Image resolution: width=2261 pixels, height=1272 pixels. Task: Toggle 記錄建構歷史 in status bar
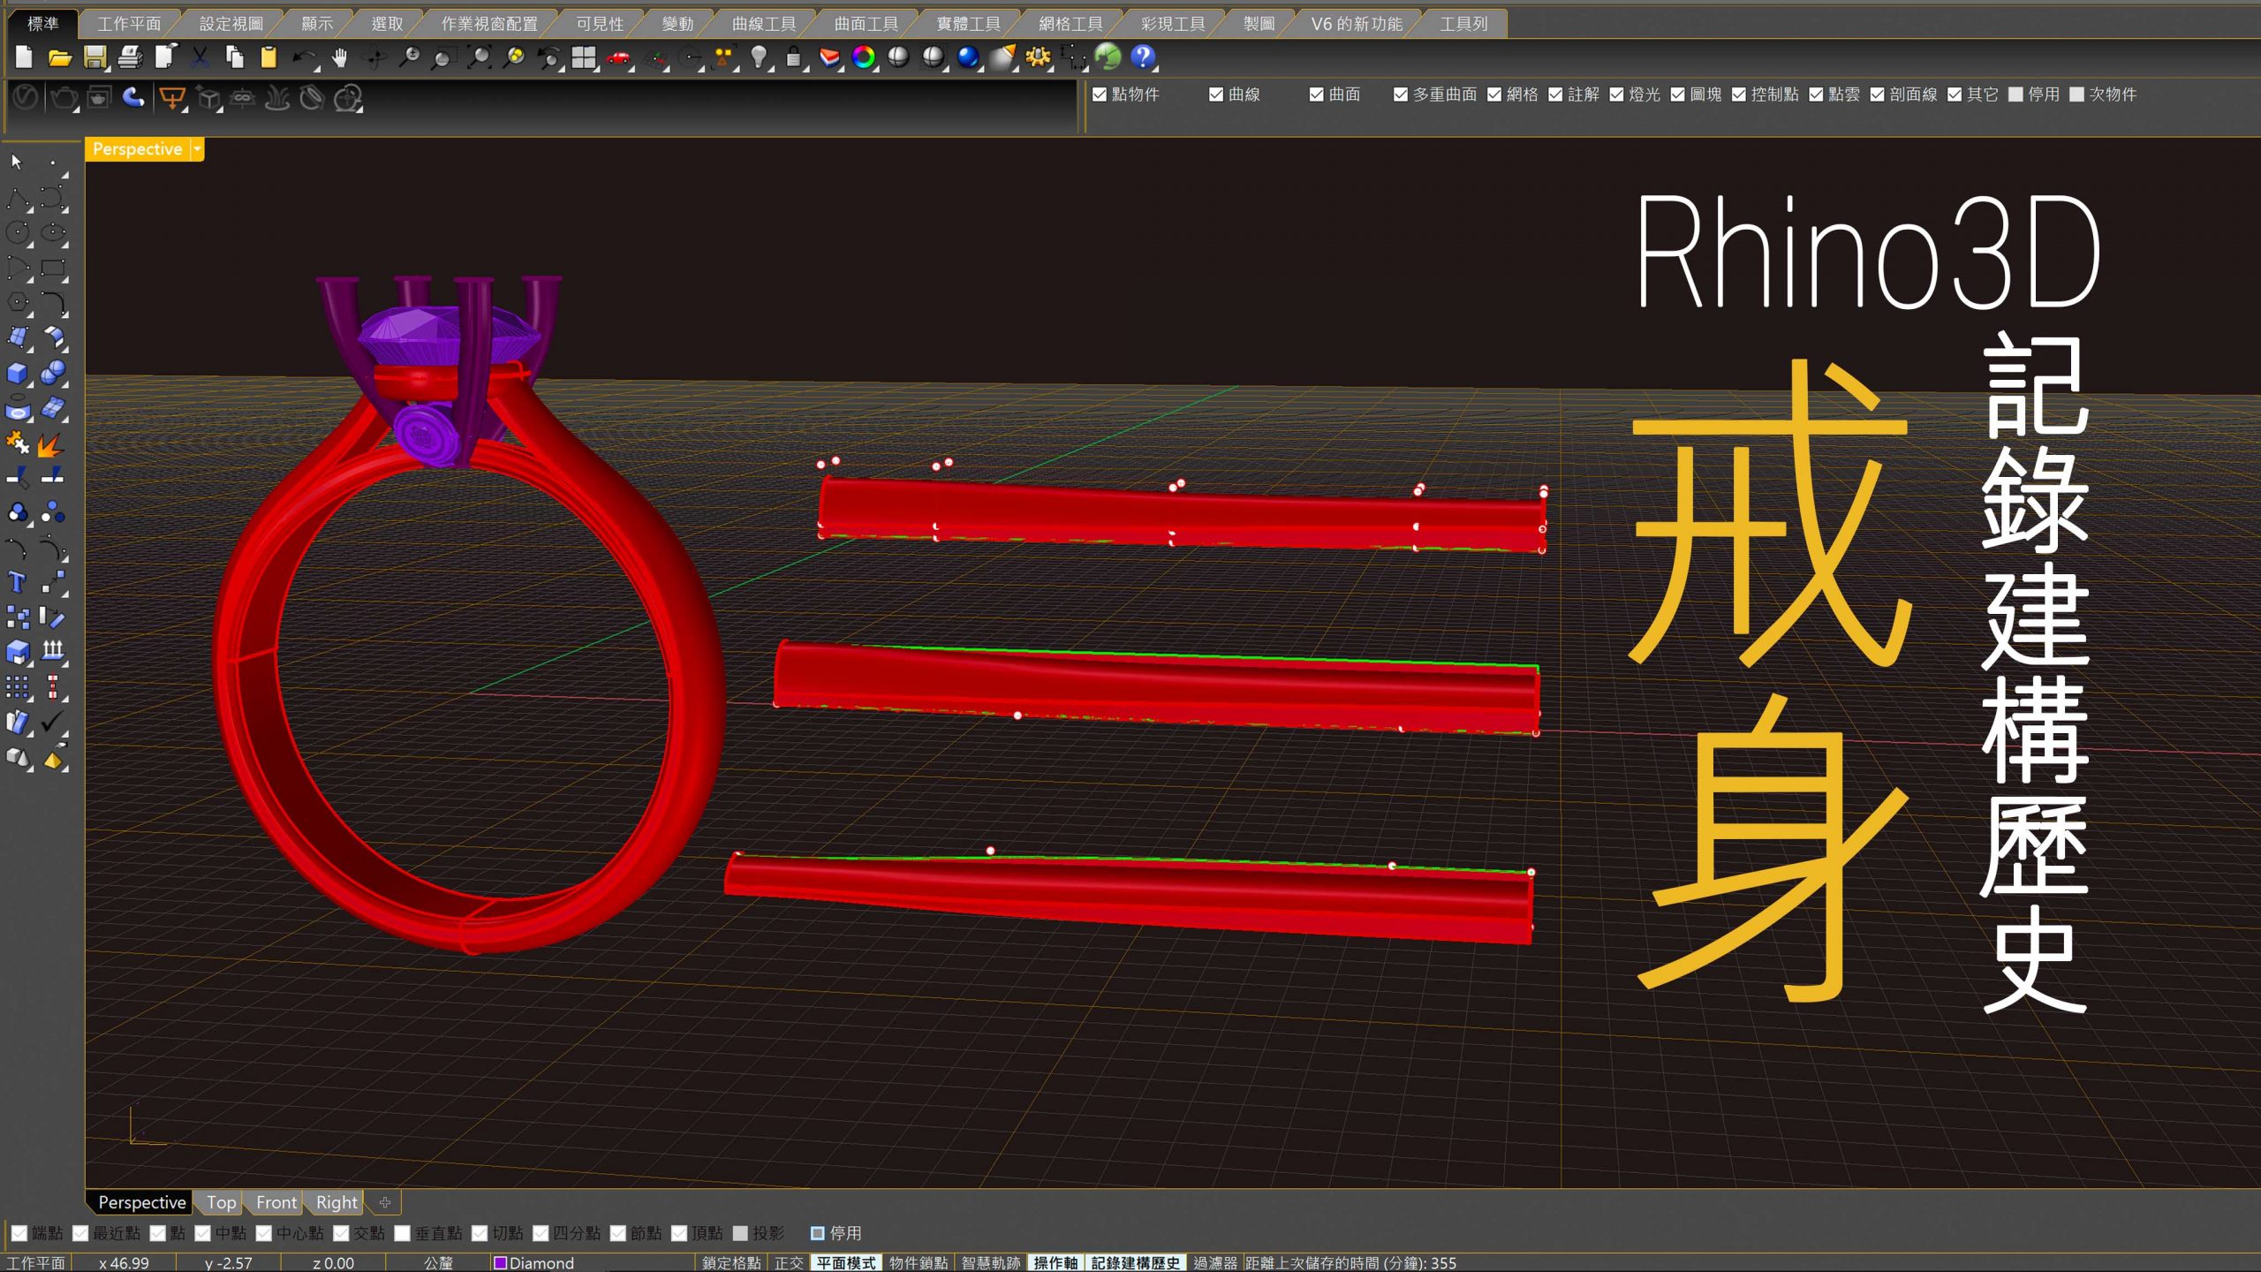pos(1135,1263)
